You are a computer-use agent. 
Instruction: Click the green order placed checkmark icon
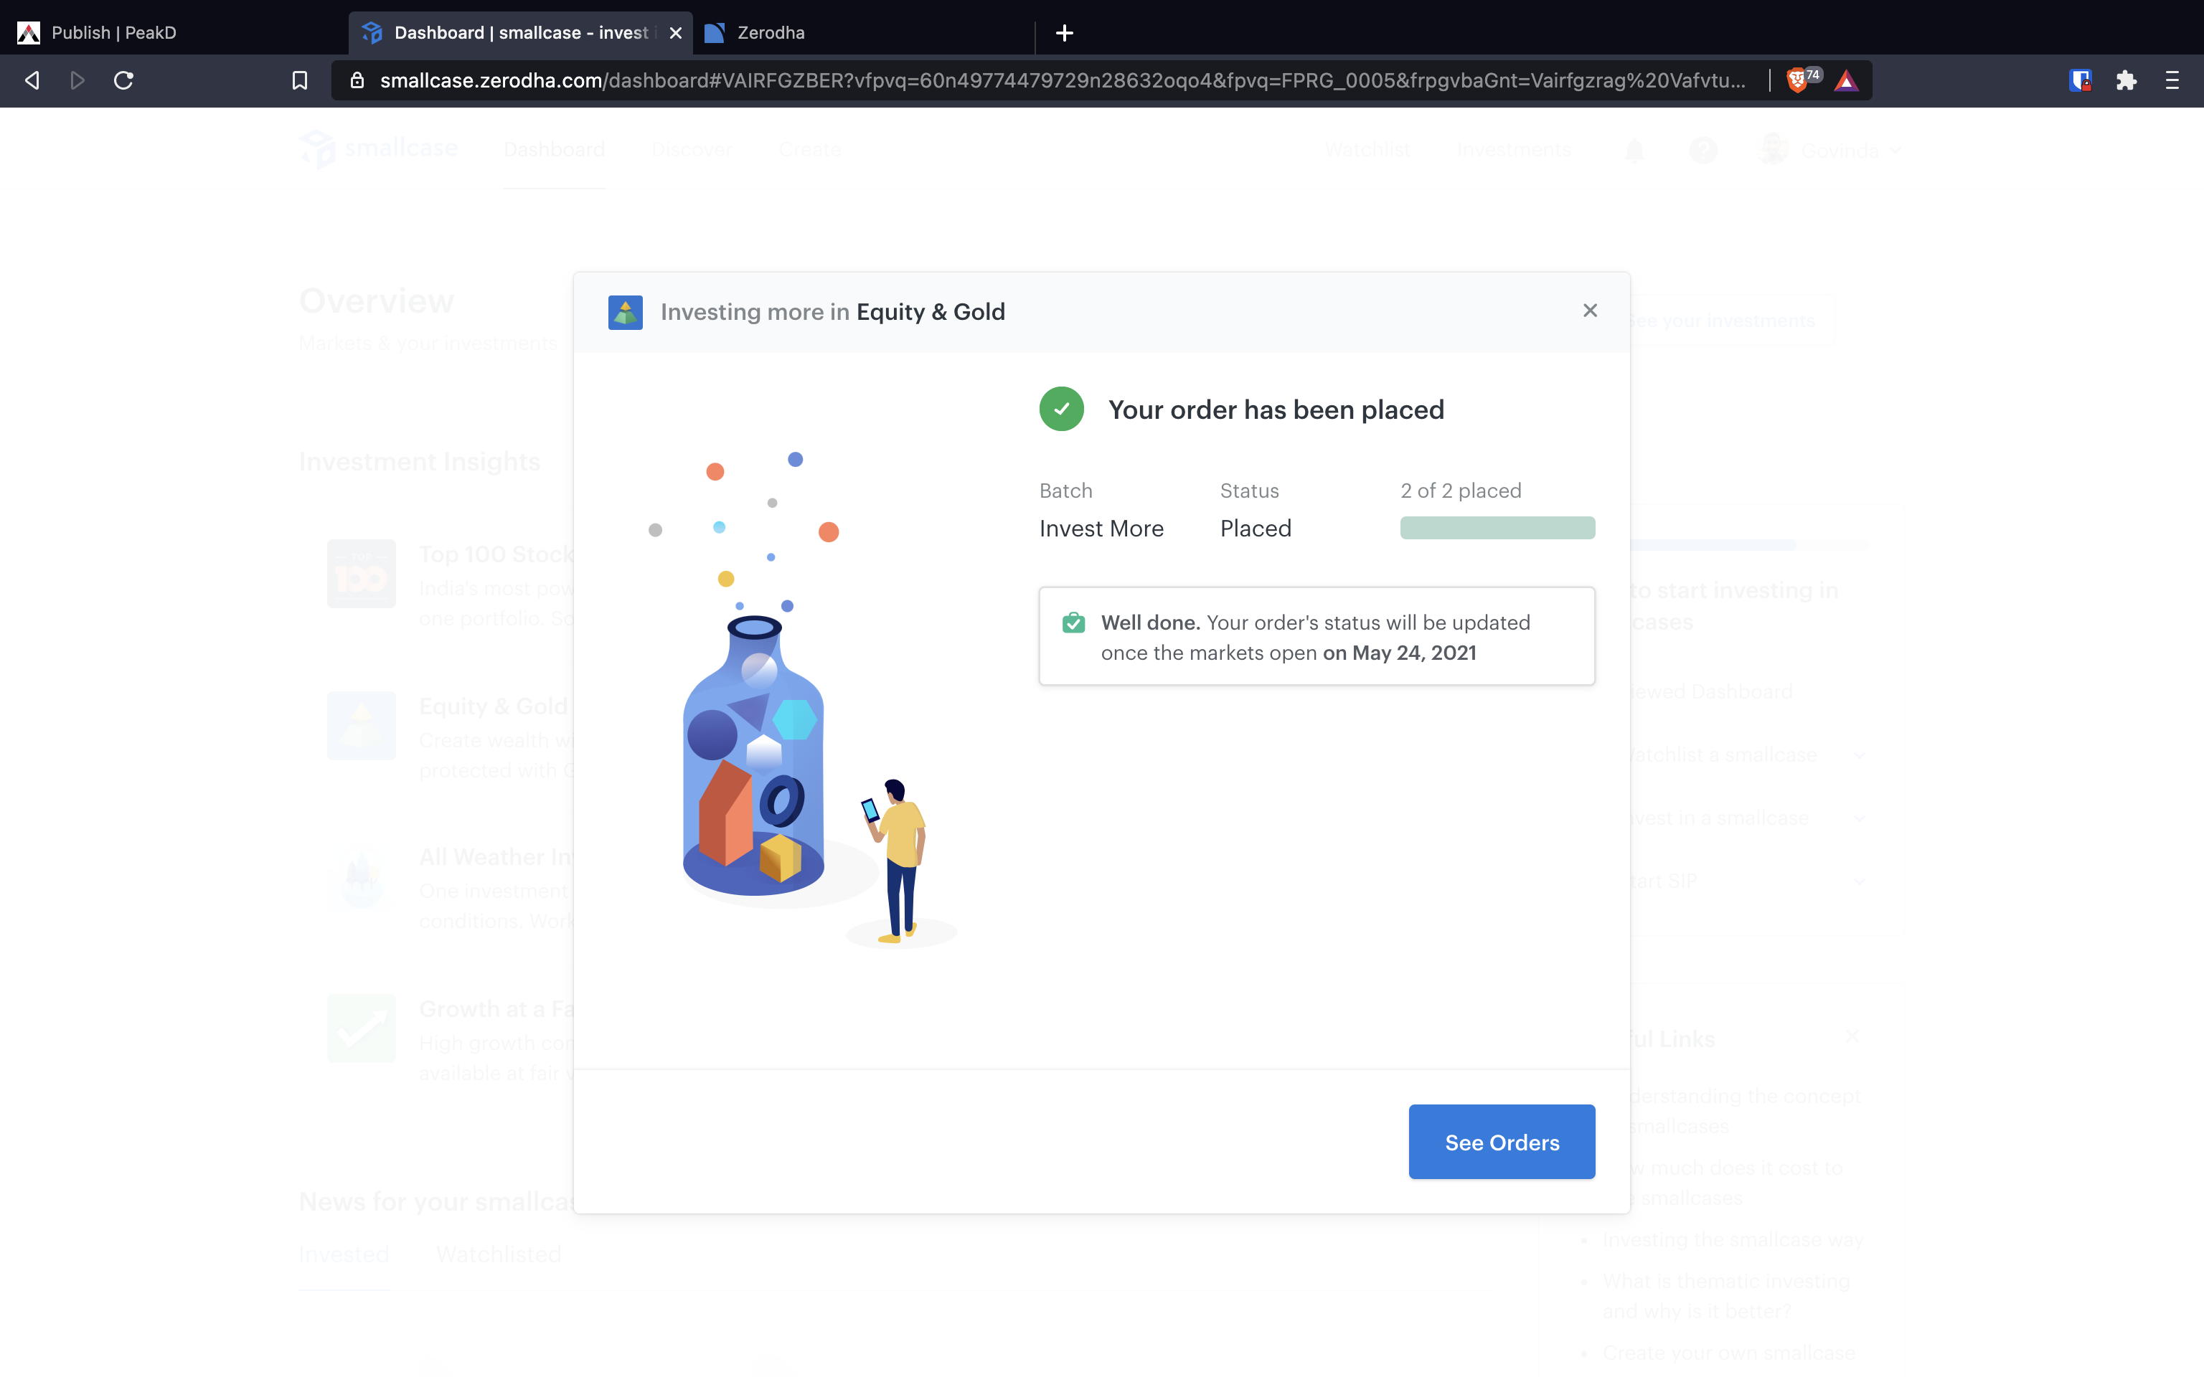tap(1062, 409)
